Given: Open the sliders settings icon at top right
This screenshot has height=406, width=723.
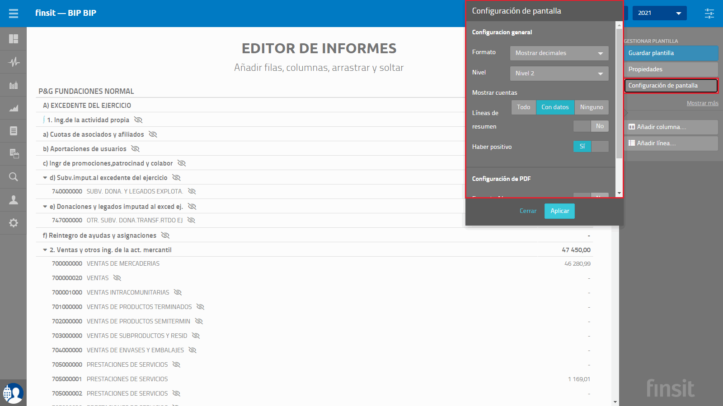Looking at the screenshot, I should pyautogui.click(x=709, y=13).
